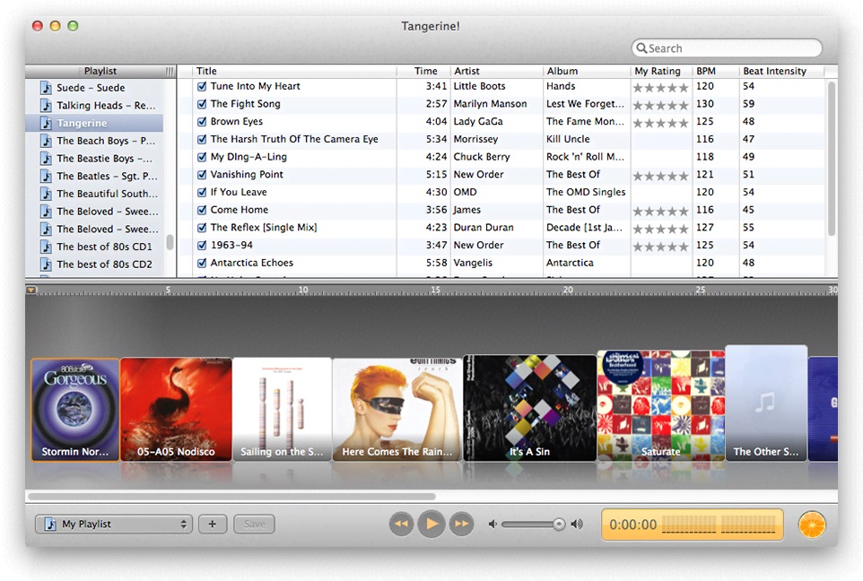The height and width of the screenshot is (581, 863).
Task: Select the Stormin Nor... album cover
Action: [75, 410]
